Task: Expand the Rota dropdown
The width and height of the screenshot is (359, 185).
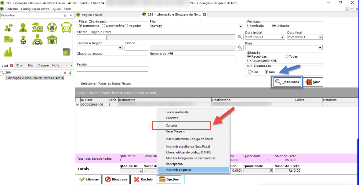Action: tap(320, 48)
